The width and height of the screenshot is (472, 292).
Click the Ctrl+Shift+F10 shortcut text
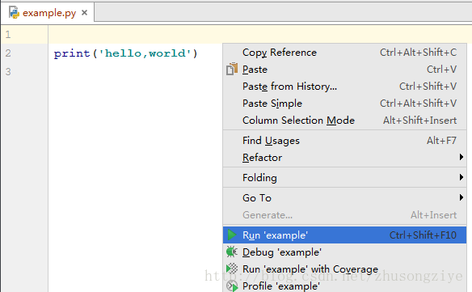(423, 235)
